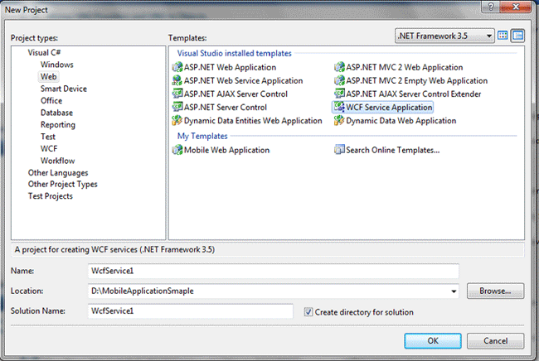
Task: Click the ASP.NET Web Service Application icon
Action: point(177,81)
